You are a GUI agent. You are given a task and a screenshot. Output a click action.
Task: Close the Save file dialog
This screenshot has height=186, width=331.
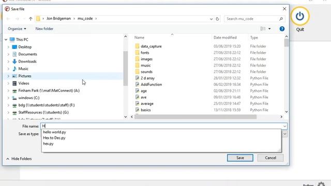284,9
